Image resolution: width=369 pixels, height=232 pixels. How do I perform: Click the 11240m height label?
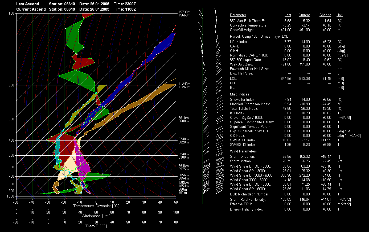184,84
